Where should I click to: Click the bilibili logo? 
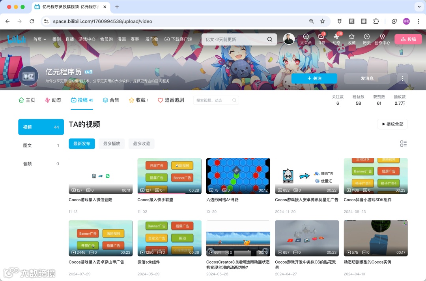(x=17, y=39)
